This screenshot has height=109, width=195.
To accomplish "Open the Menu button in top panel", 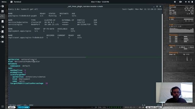I will (x=4, y=2).
